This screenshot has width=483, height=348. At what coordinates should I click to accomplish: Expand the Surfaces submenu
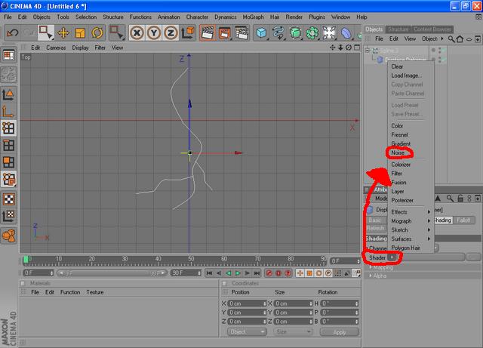(x=411, y=239)
